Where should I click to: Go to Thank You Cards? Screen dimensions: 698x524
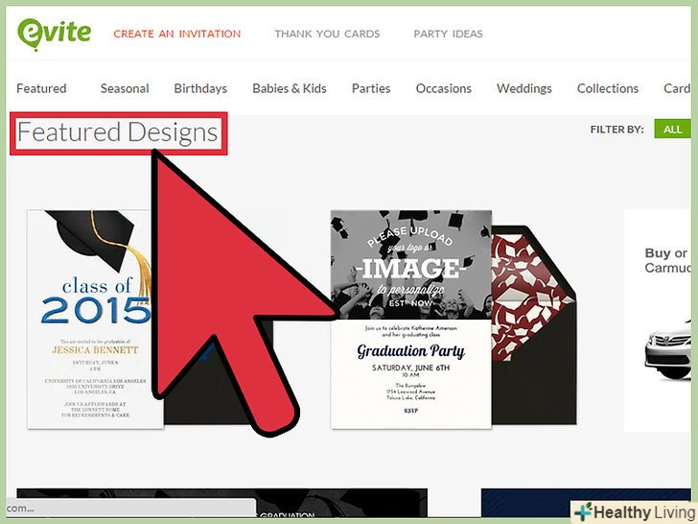[327, 34]
